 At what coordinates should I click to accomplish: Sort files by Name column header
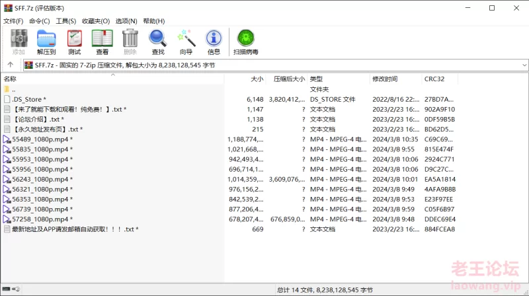11,79
